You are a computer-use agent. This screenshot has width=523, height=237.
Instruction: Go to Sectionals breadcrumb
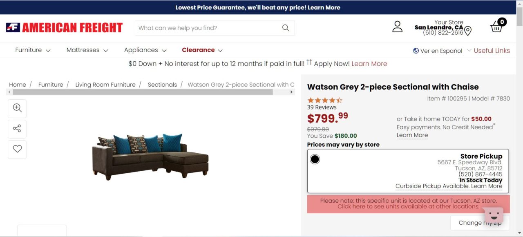162,85
